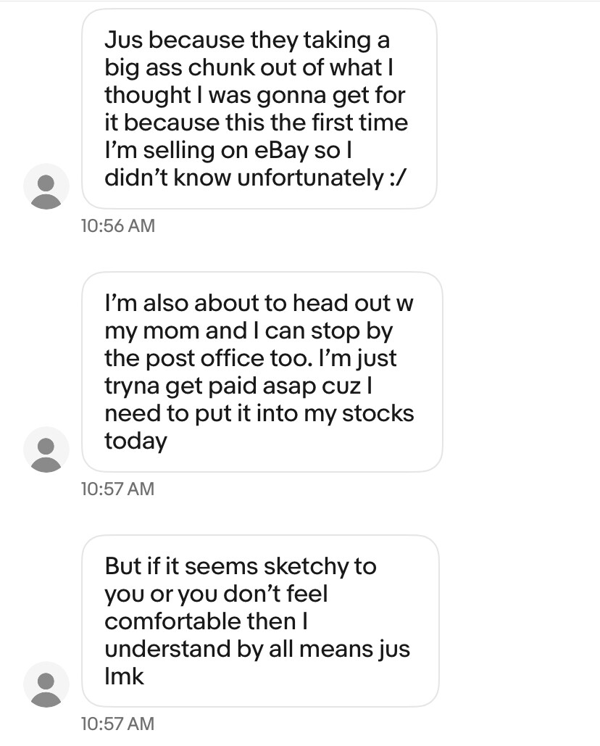Select the message bubble starting 'Jus because they taking'
This screenshot has width=600, height=746.
tap(259, 109)
